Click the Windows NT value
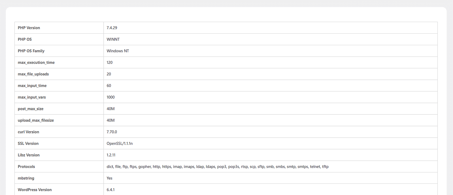Screen dimensions: 453x195 [118, 51]
